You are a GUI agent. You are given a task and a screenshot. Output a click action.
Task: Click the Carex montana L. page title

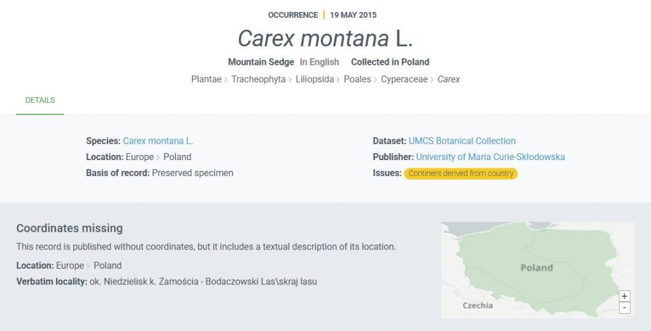tap(325, 38)
